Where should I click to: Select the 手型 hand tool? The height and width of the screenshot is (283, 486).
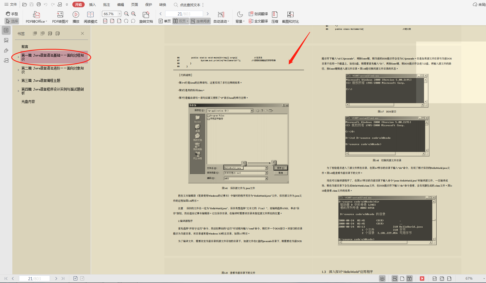pyautogui.click(x=12, y=14)
